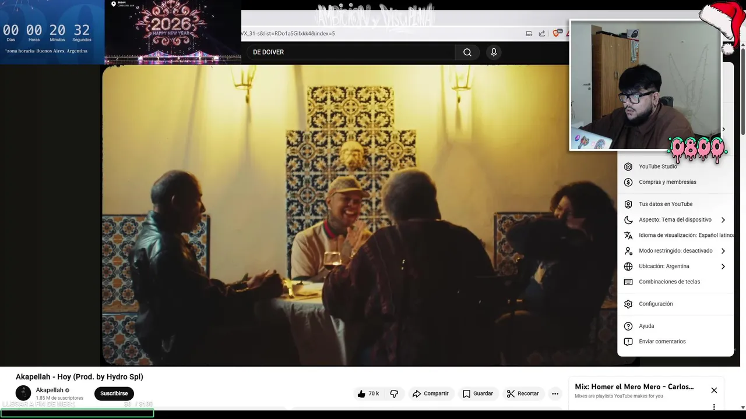Viewport: 746px width, 419px height.
Task: Click the restricted mode person-lock icon
Action: (628, 251)
